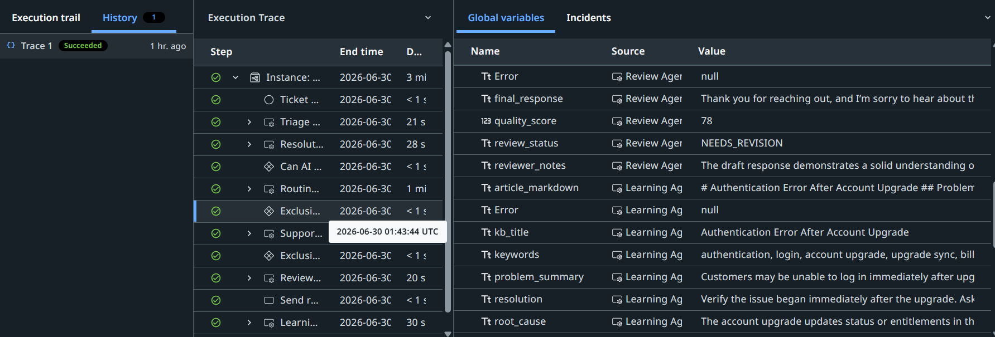Select the Trace 1 history entry
995x337 pixels.
click(97, 46)
